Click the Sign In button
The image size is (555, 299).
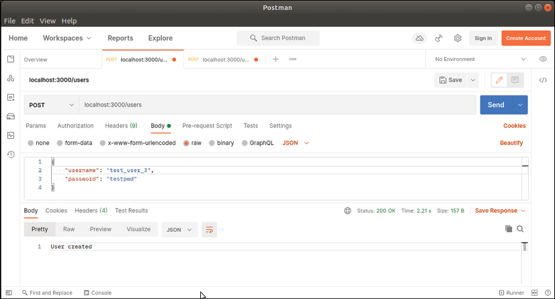tap(483, 38)
